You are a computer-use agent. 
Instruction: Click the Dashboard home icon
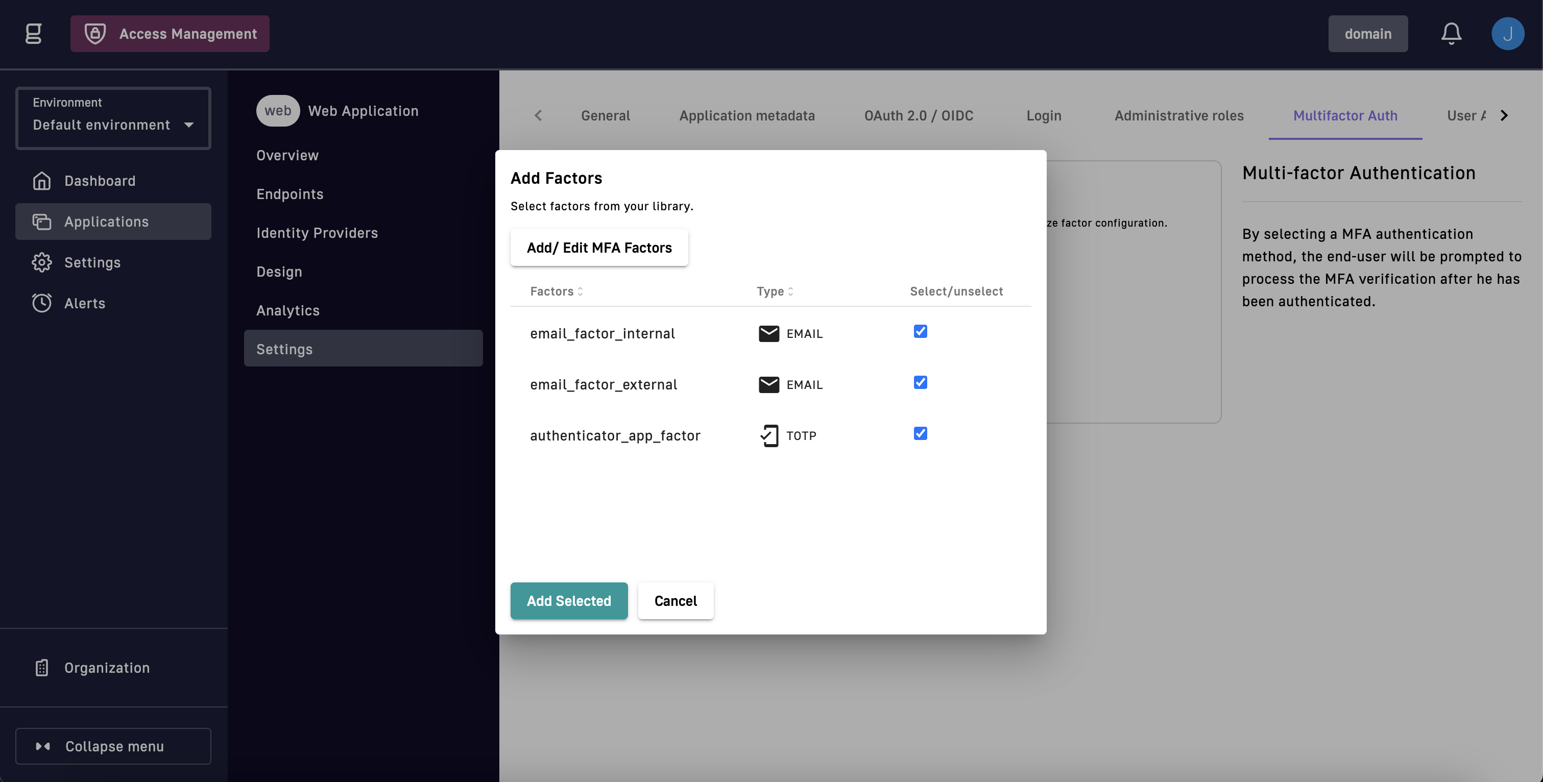41,181
